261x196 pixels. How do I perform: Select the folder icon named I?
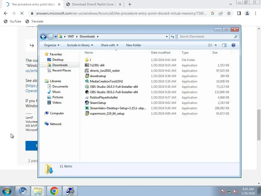87,60
